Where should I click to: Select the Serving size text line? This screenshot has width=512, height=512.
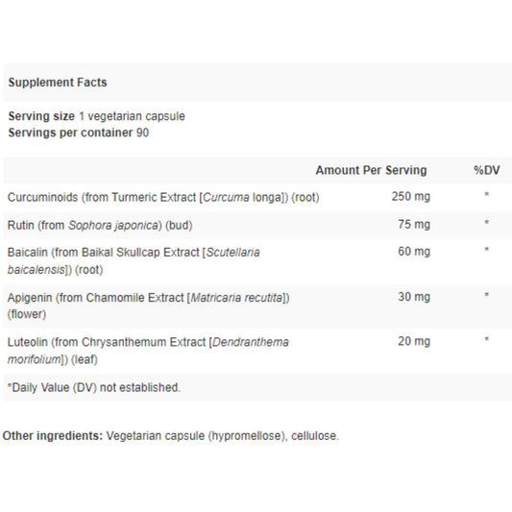tap(97, 116)
